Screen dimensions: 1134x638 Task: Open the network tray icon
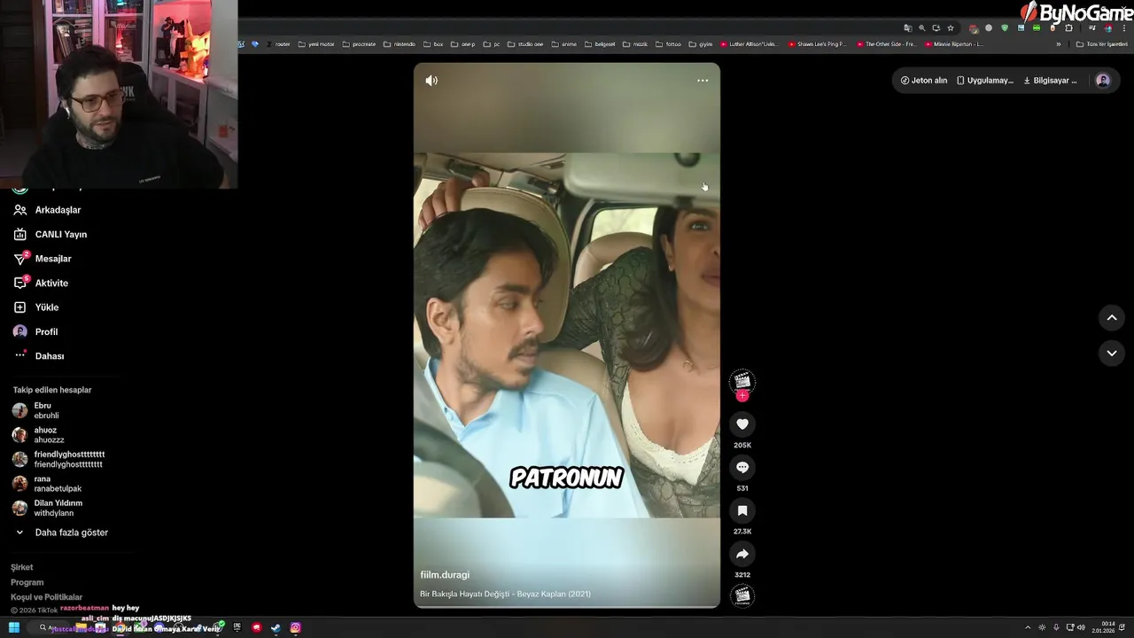pos(1068,627)
